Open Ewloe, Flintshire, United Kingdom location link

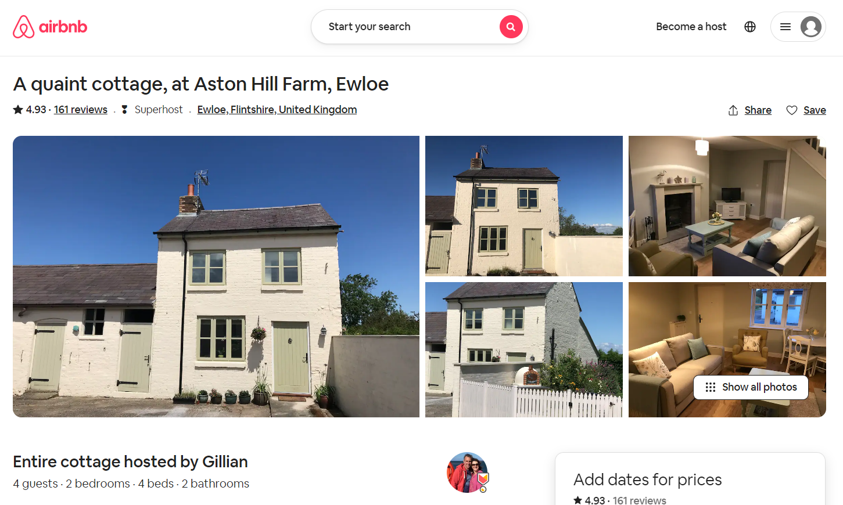click(x=277, y=110)
